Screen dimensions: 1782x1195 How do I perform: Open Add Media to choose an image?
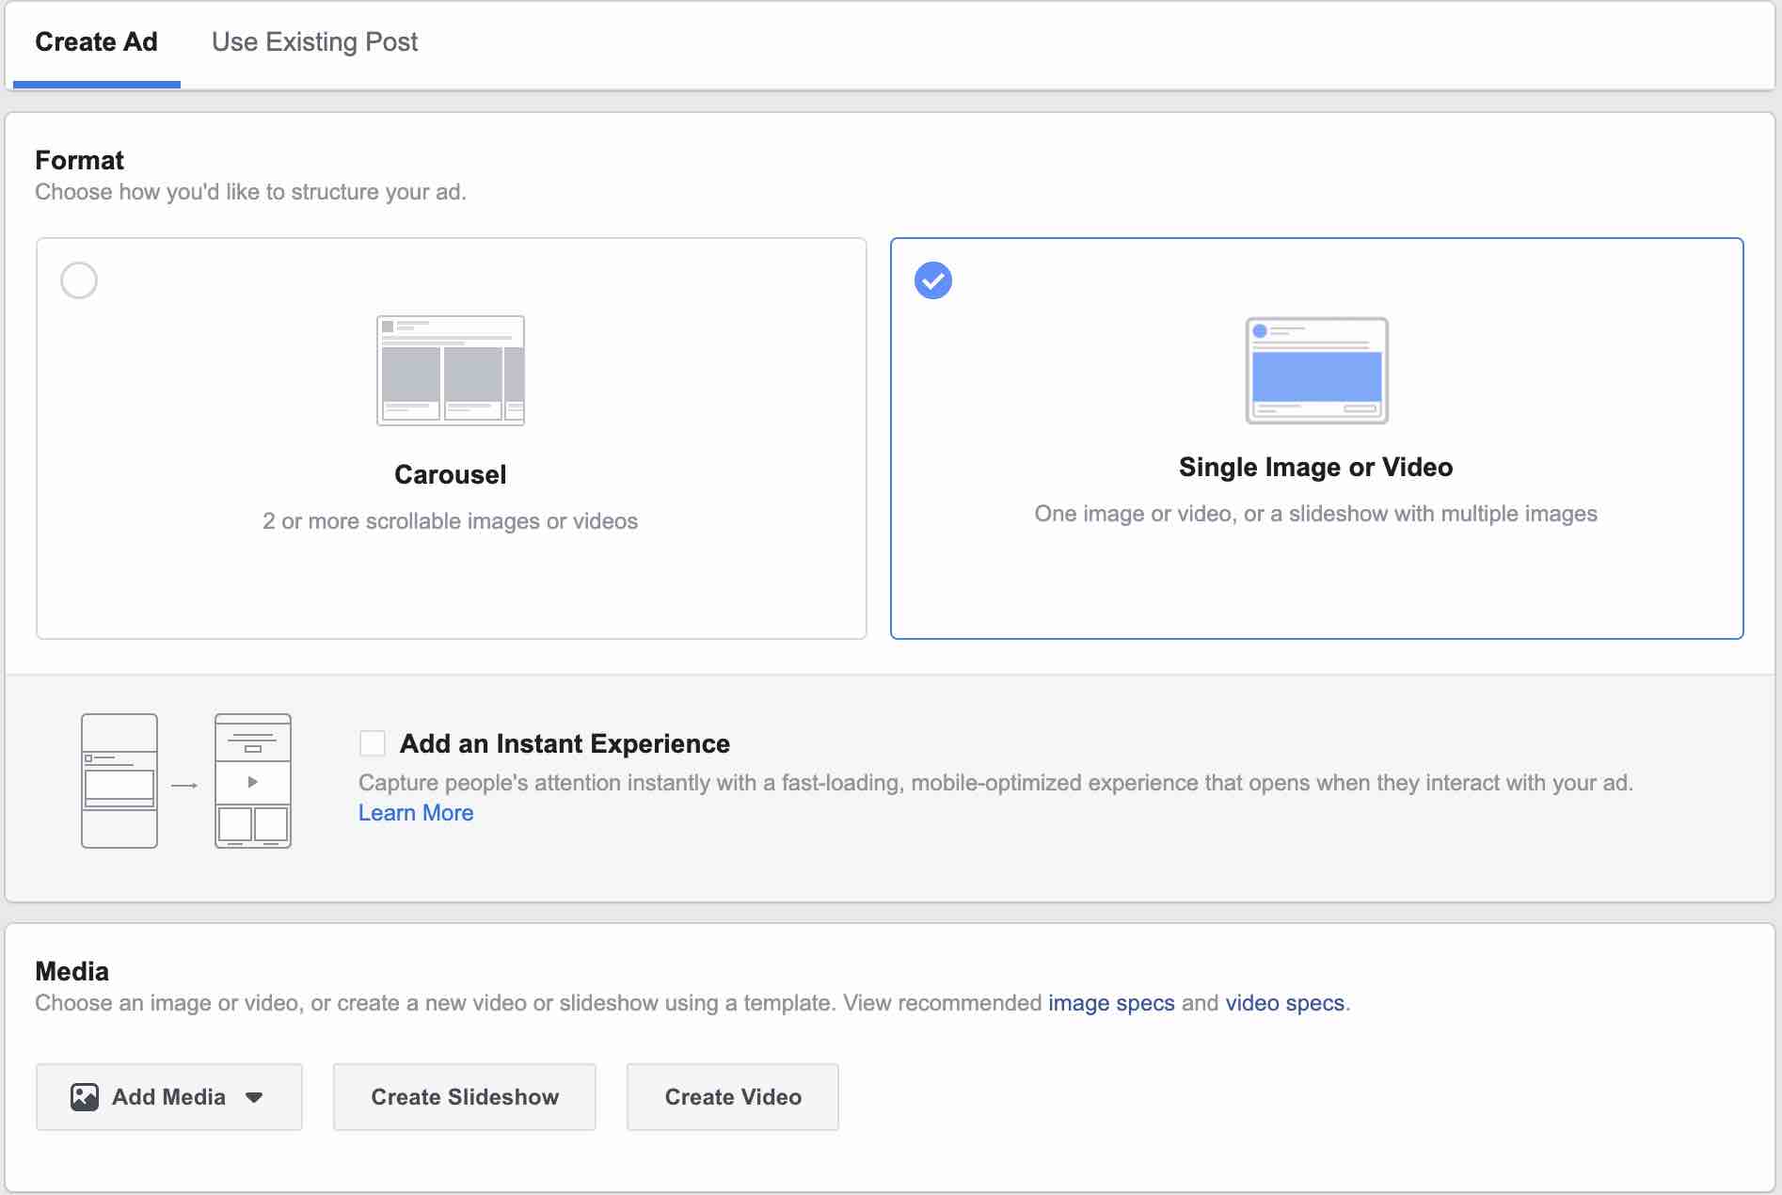167,1096
